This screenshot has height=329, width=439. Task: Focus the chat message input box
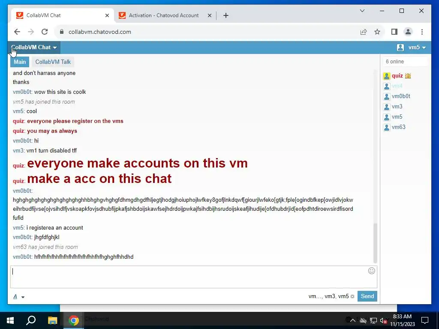[x=193, y=277]
